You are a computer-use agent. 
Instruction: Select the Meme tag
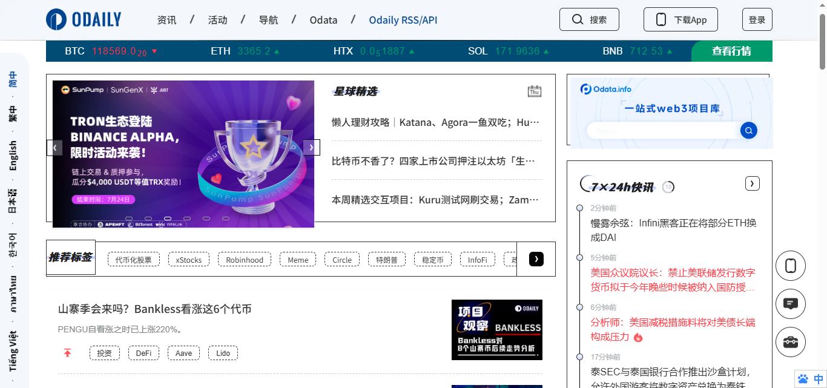click(x=298, y=260)
